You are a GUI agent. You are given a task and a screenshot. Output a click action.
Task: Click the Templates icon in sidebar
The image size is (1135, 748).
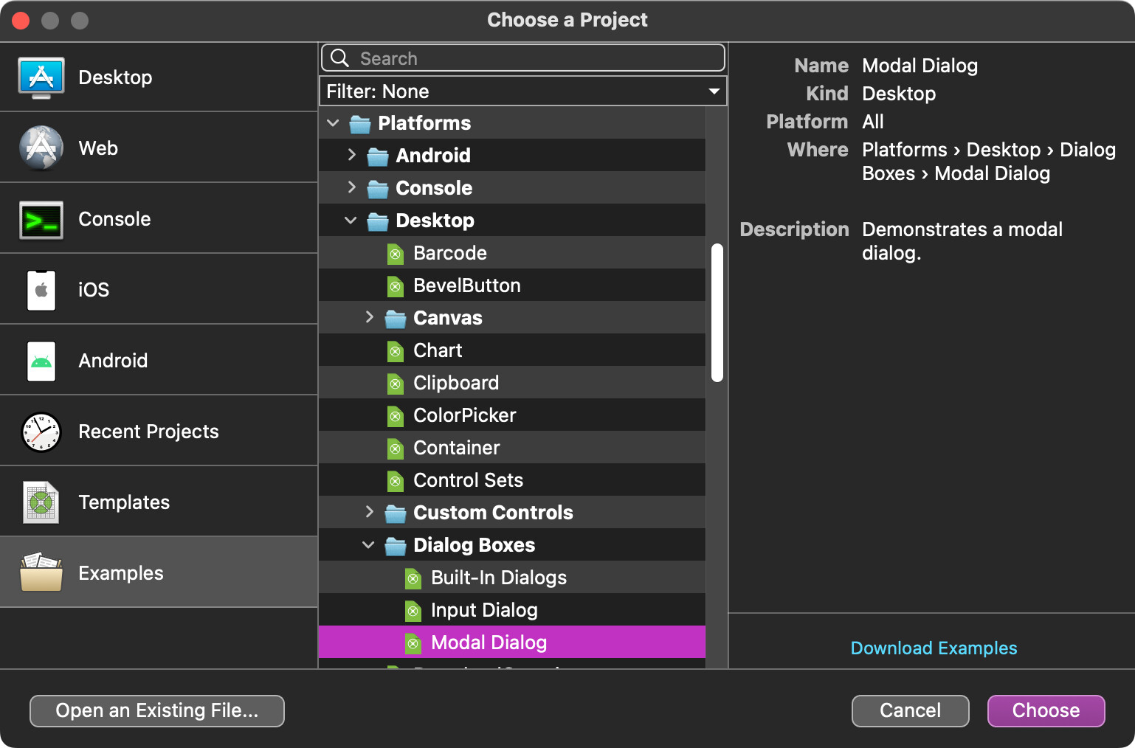tap(41, 502)
